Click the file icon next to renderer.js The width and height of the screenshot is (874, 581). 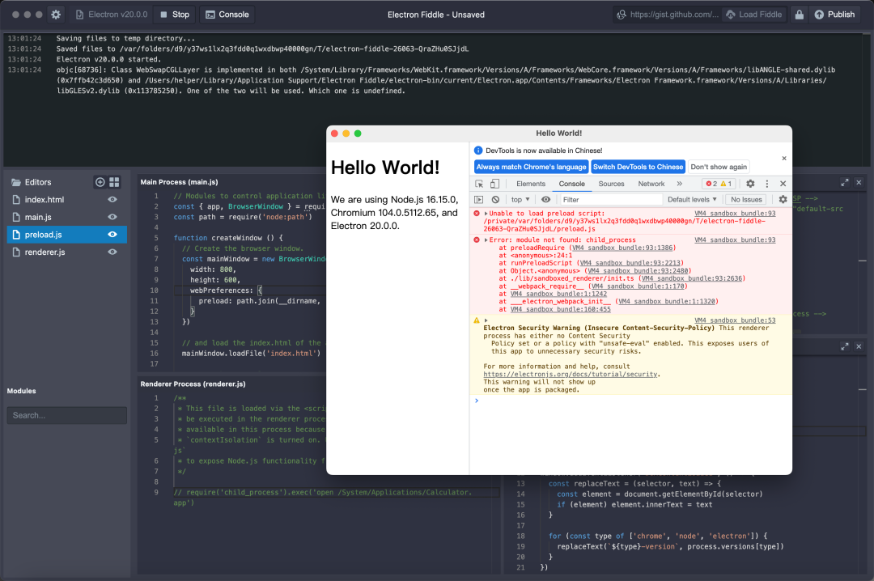click(16, 252)
